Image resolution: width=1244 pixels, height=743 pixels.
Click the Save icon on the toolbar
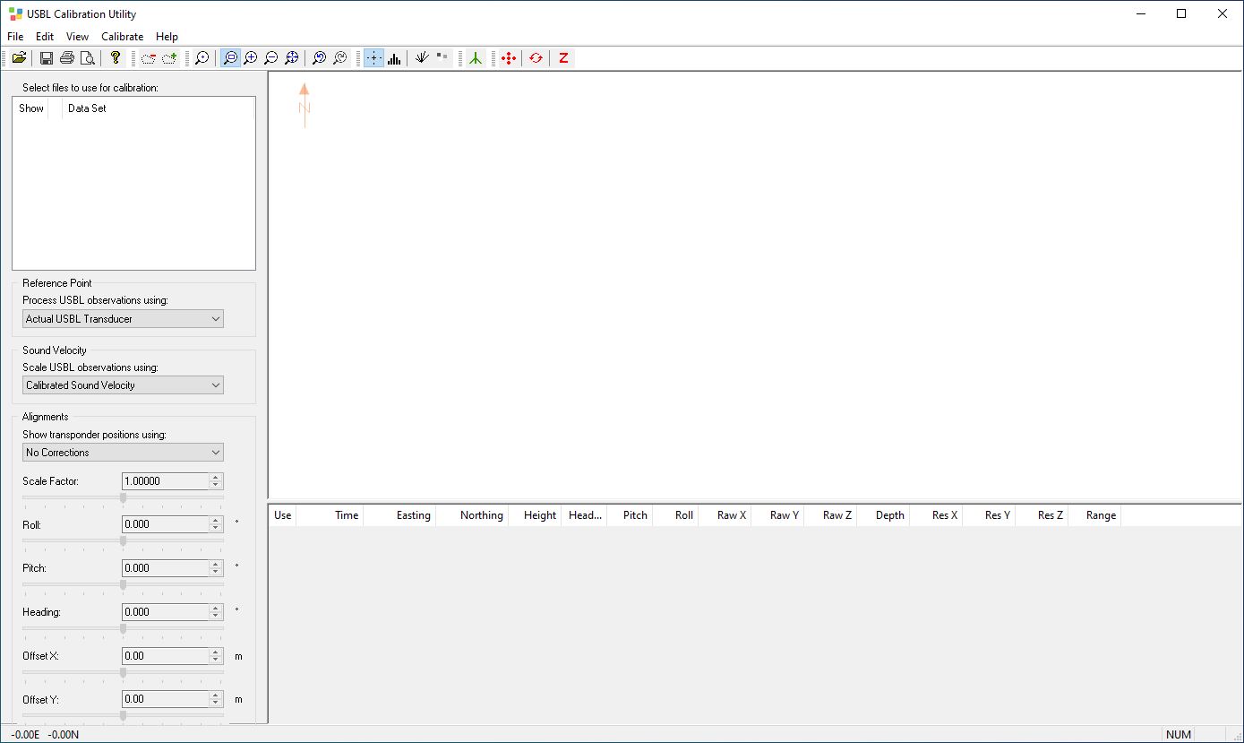point(46,57)
